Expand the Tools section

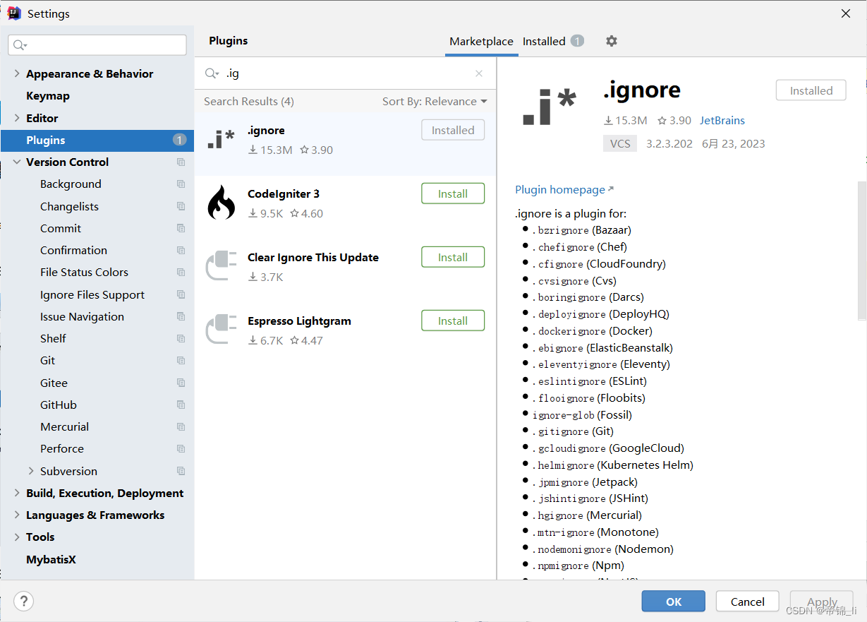(x=17, y=537)
